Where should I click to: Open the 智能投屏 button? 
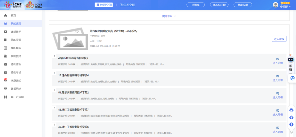[243, 5]
